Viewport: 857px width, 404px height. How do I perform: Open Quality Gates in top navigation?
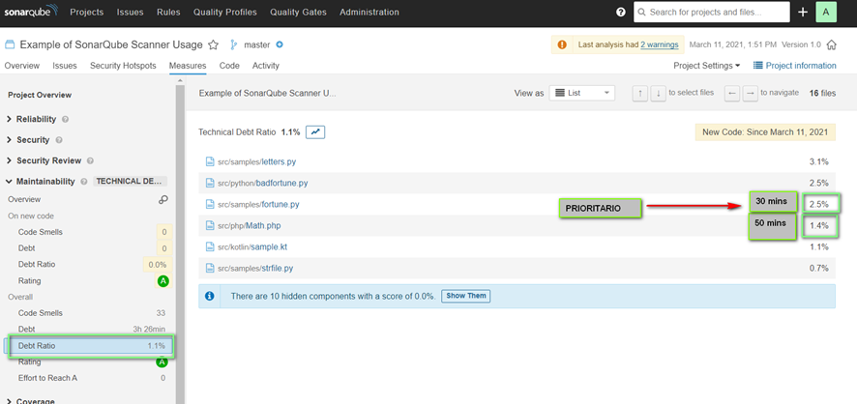299,12
